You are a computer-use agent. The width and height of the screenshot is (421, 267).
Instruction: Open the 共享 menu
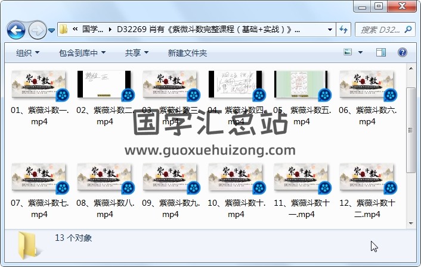tap(137, 53)
